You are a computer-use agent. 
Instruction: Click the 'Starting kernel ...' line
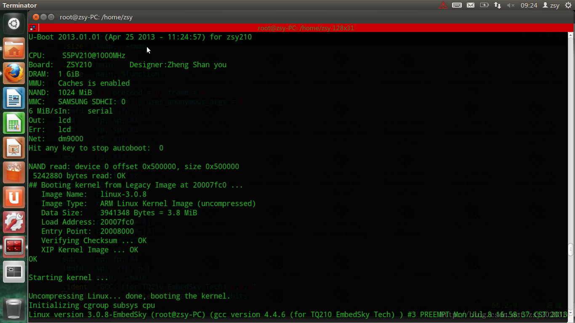pyautogui.click(x=69, y=278)
